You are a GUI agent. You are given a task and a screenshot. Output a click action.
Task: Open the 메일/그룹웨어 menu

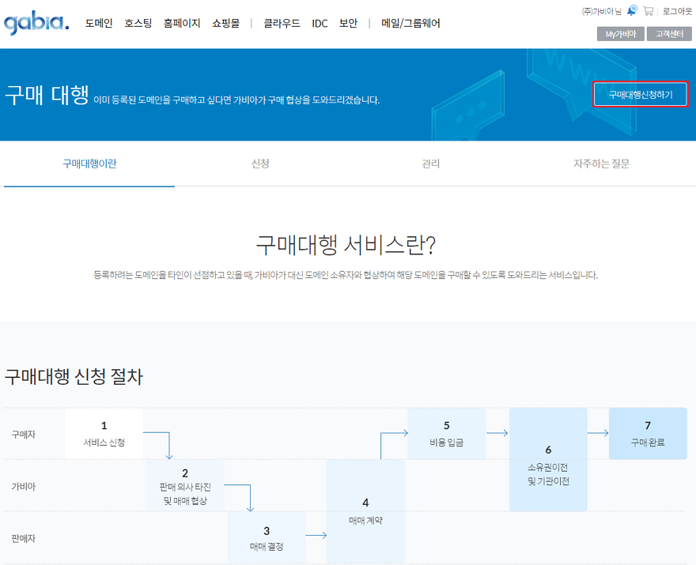tap(410, 23)
